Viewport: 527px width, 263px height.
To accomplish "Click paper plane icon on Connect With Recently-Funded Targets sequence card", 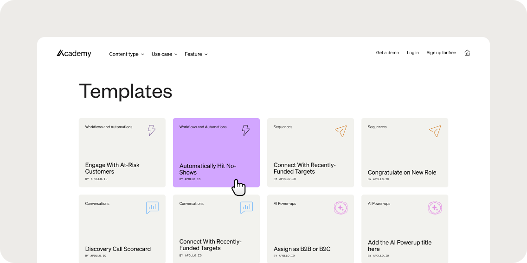I will (341, 131).
